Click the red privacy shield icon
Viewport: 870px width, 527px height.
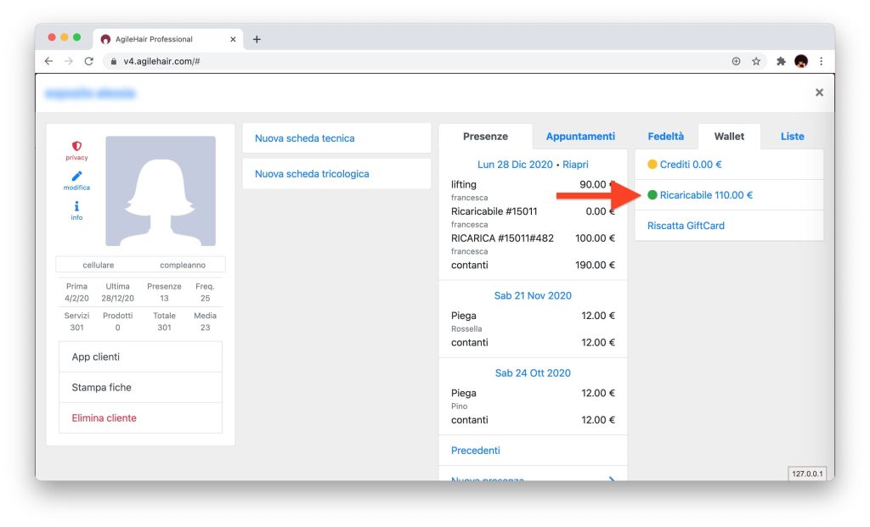point(76,147)
